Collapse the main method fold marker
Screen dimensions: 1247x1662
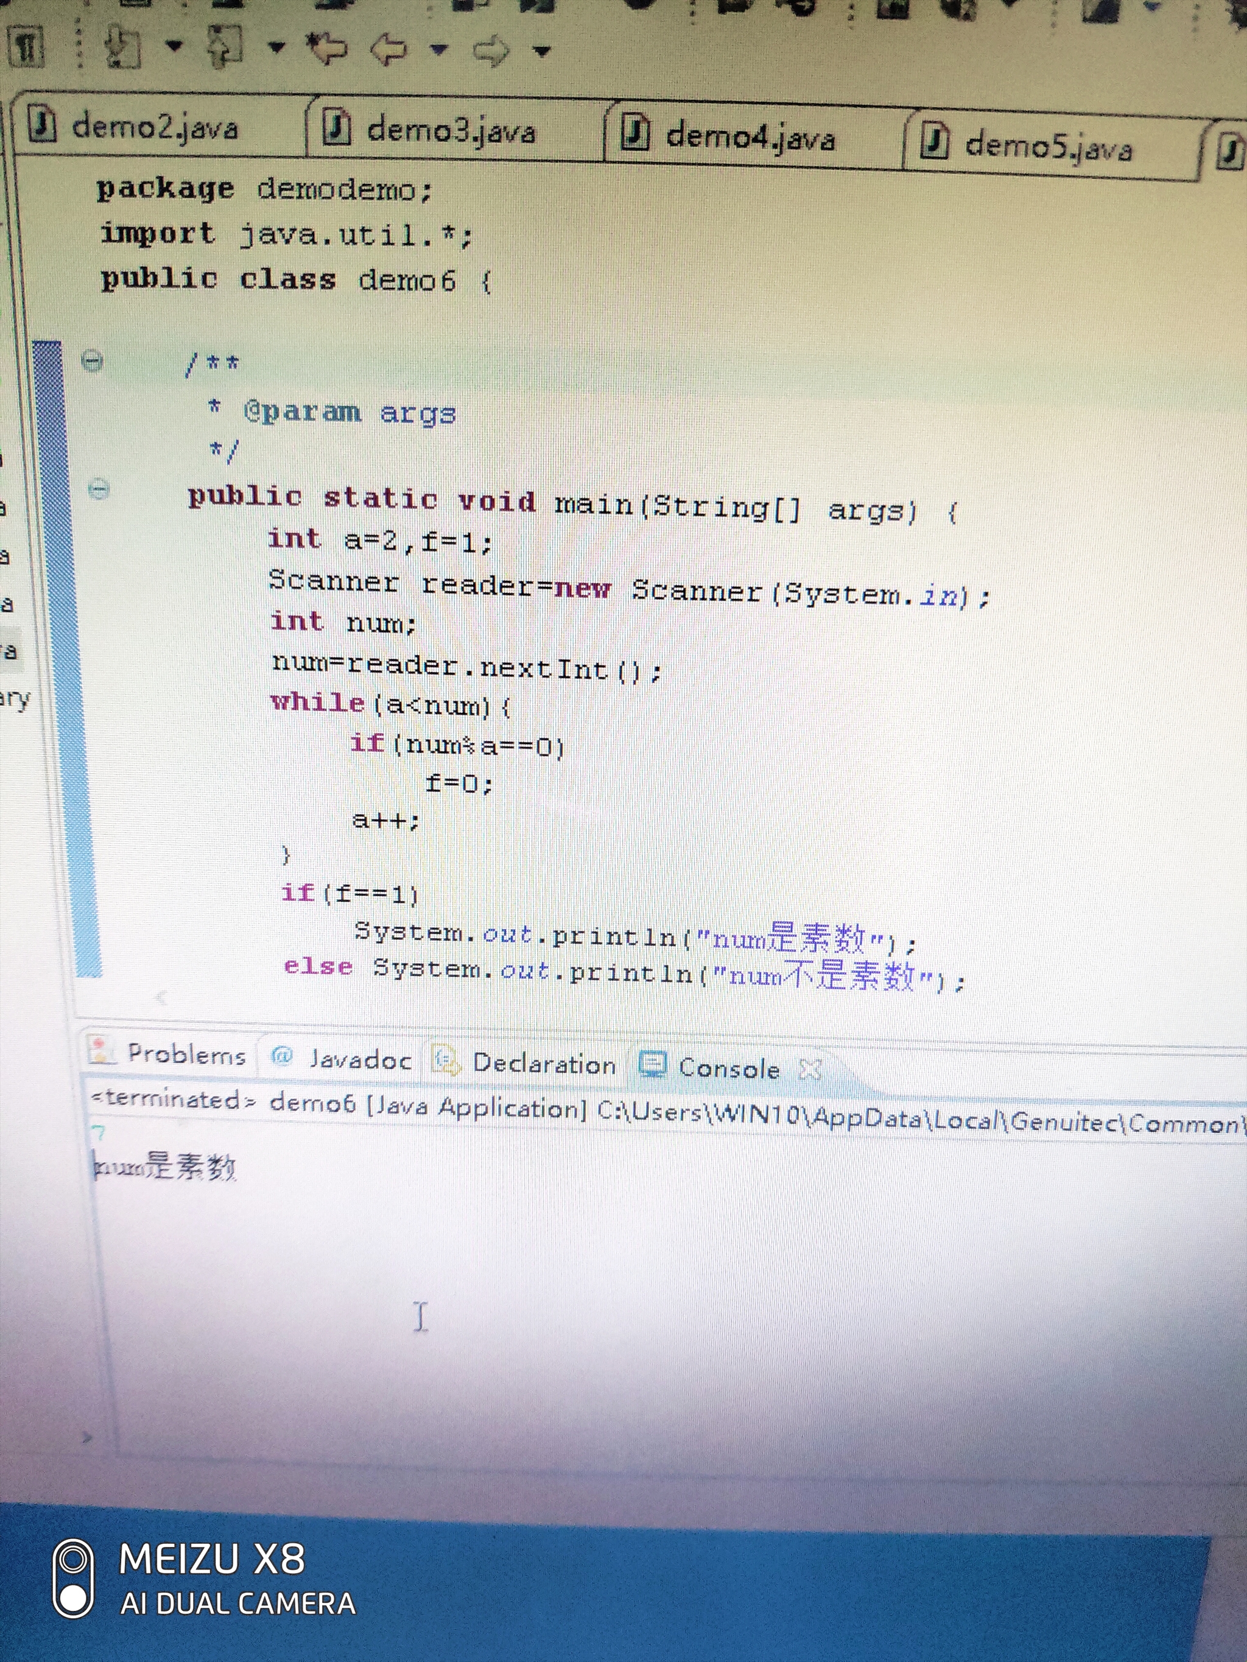99,490
